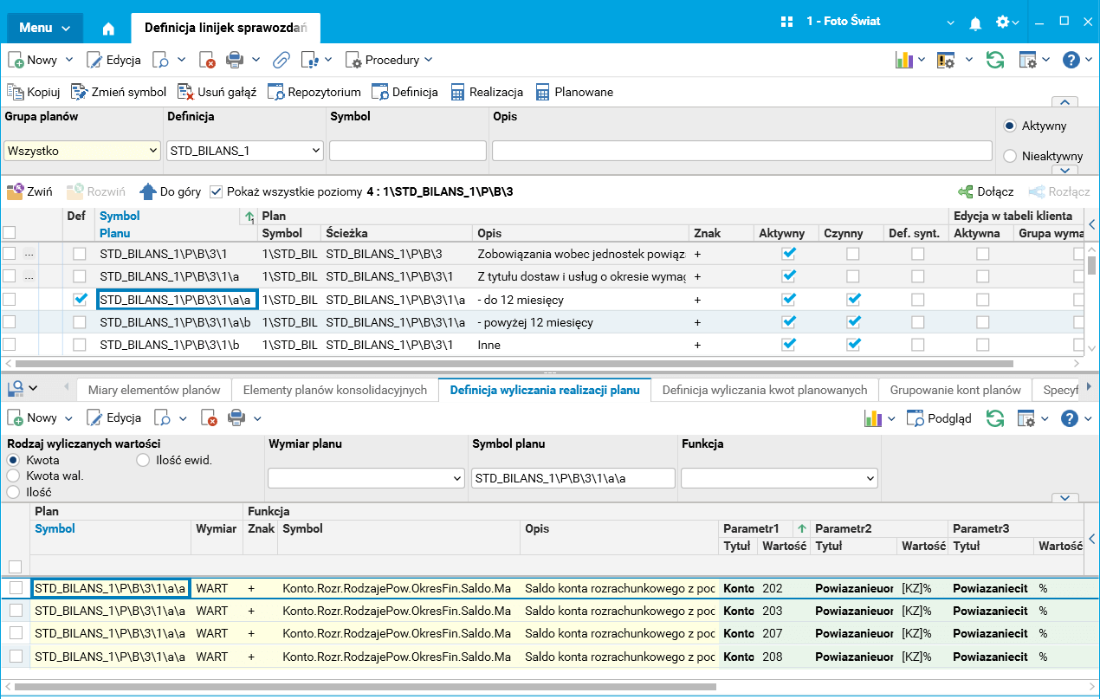Switch to Miary elementów planów tab

tap(153, 390)
